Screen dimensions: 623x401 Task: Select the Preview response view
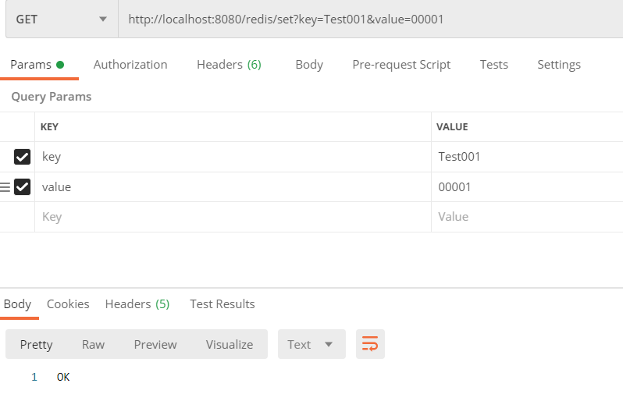coord(155,344)
